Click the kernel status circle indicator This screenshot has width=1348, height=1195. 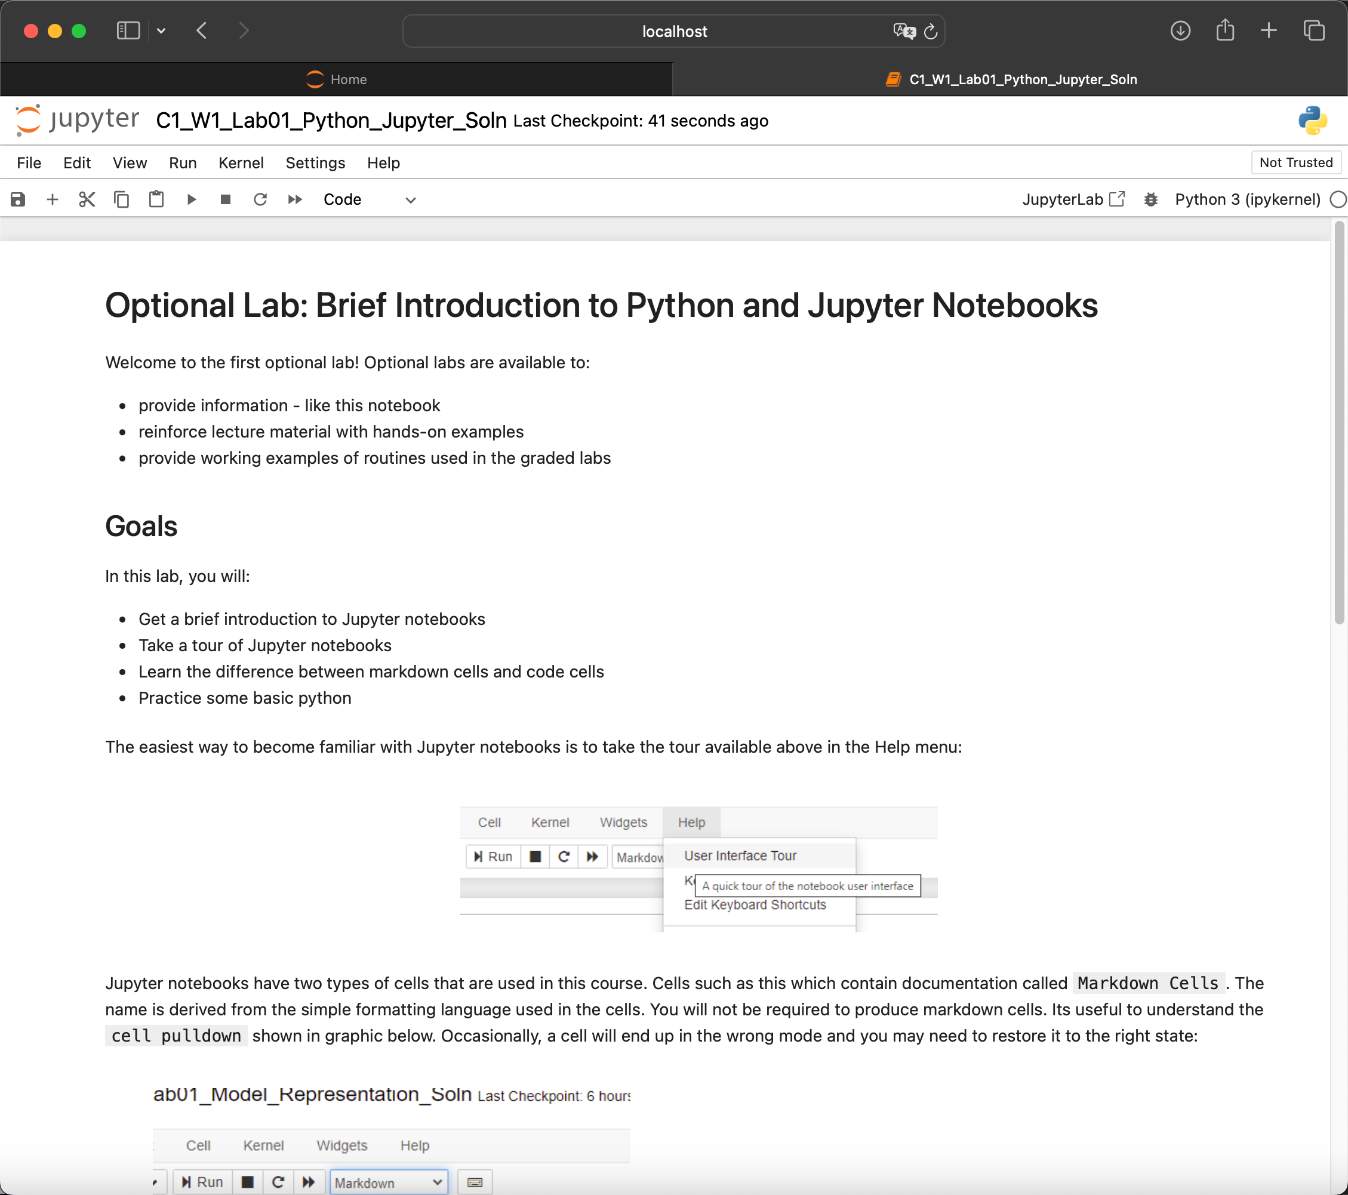click(1338, 199)
